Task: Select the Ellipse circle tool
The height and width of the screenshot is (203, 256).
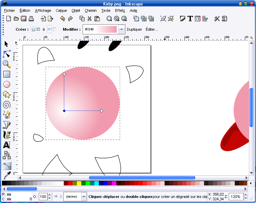Action: (7, 84)
